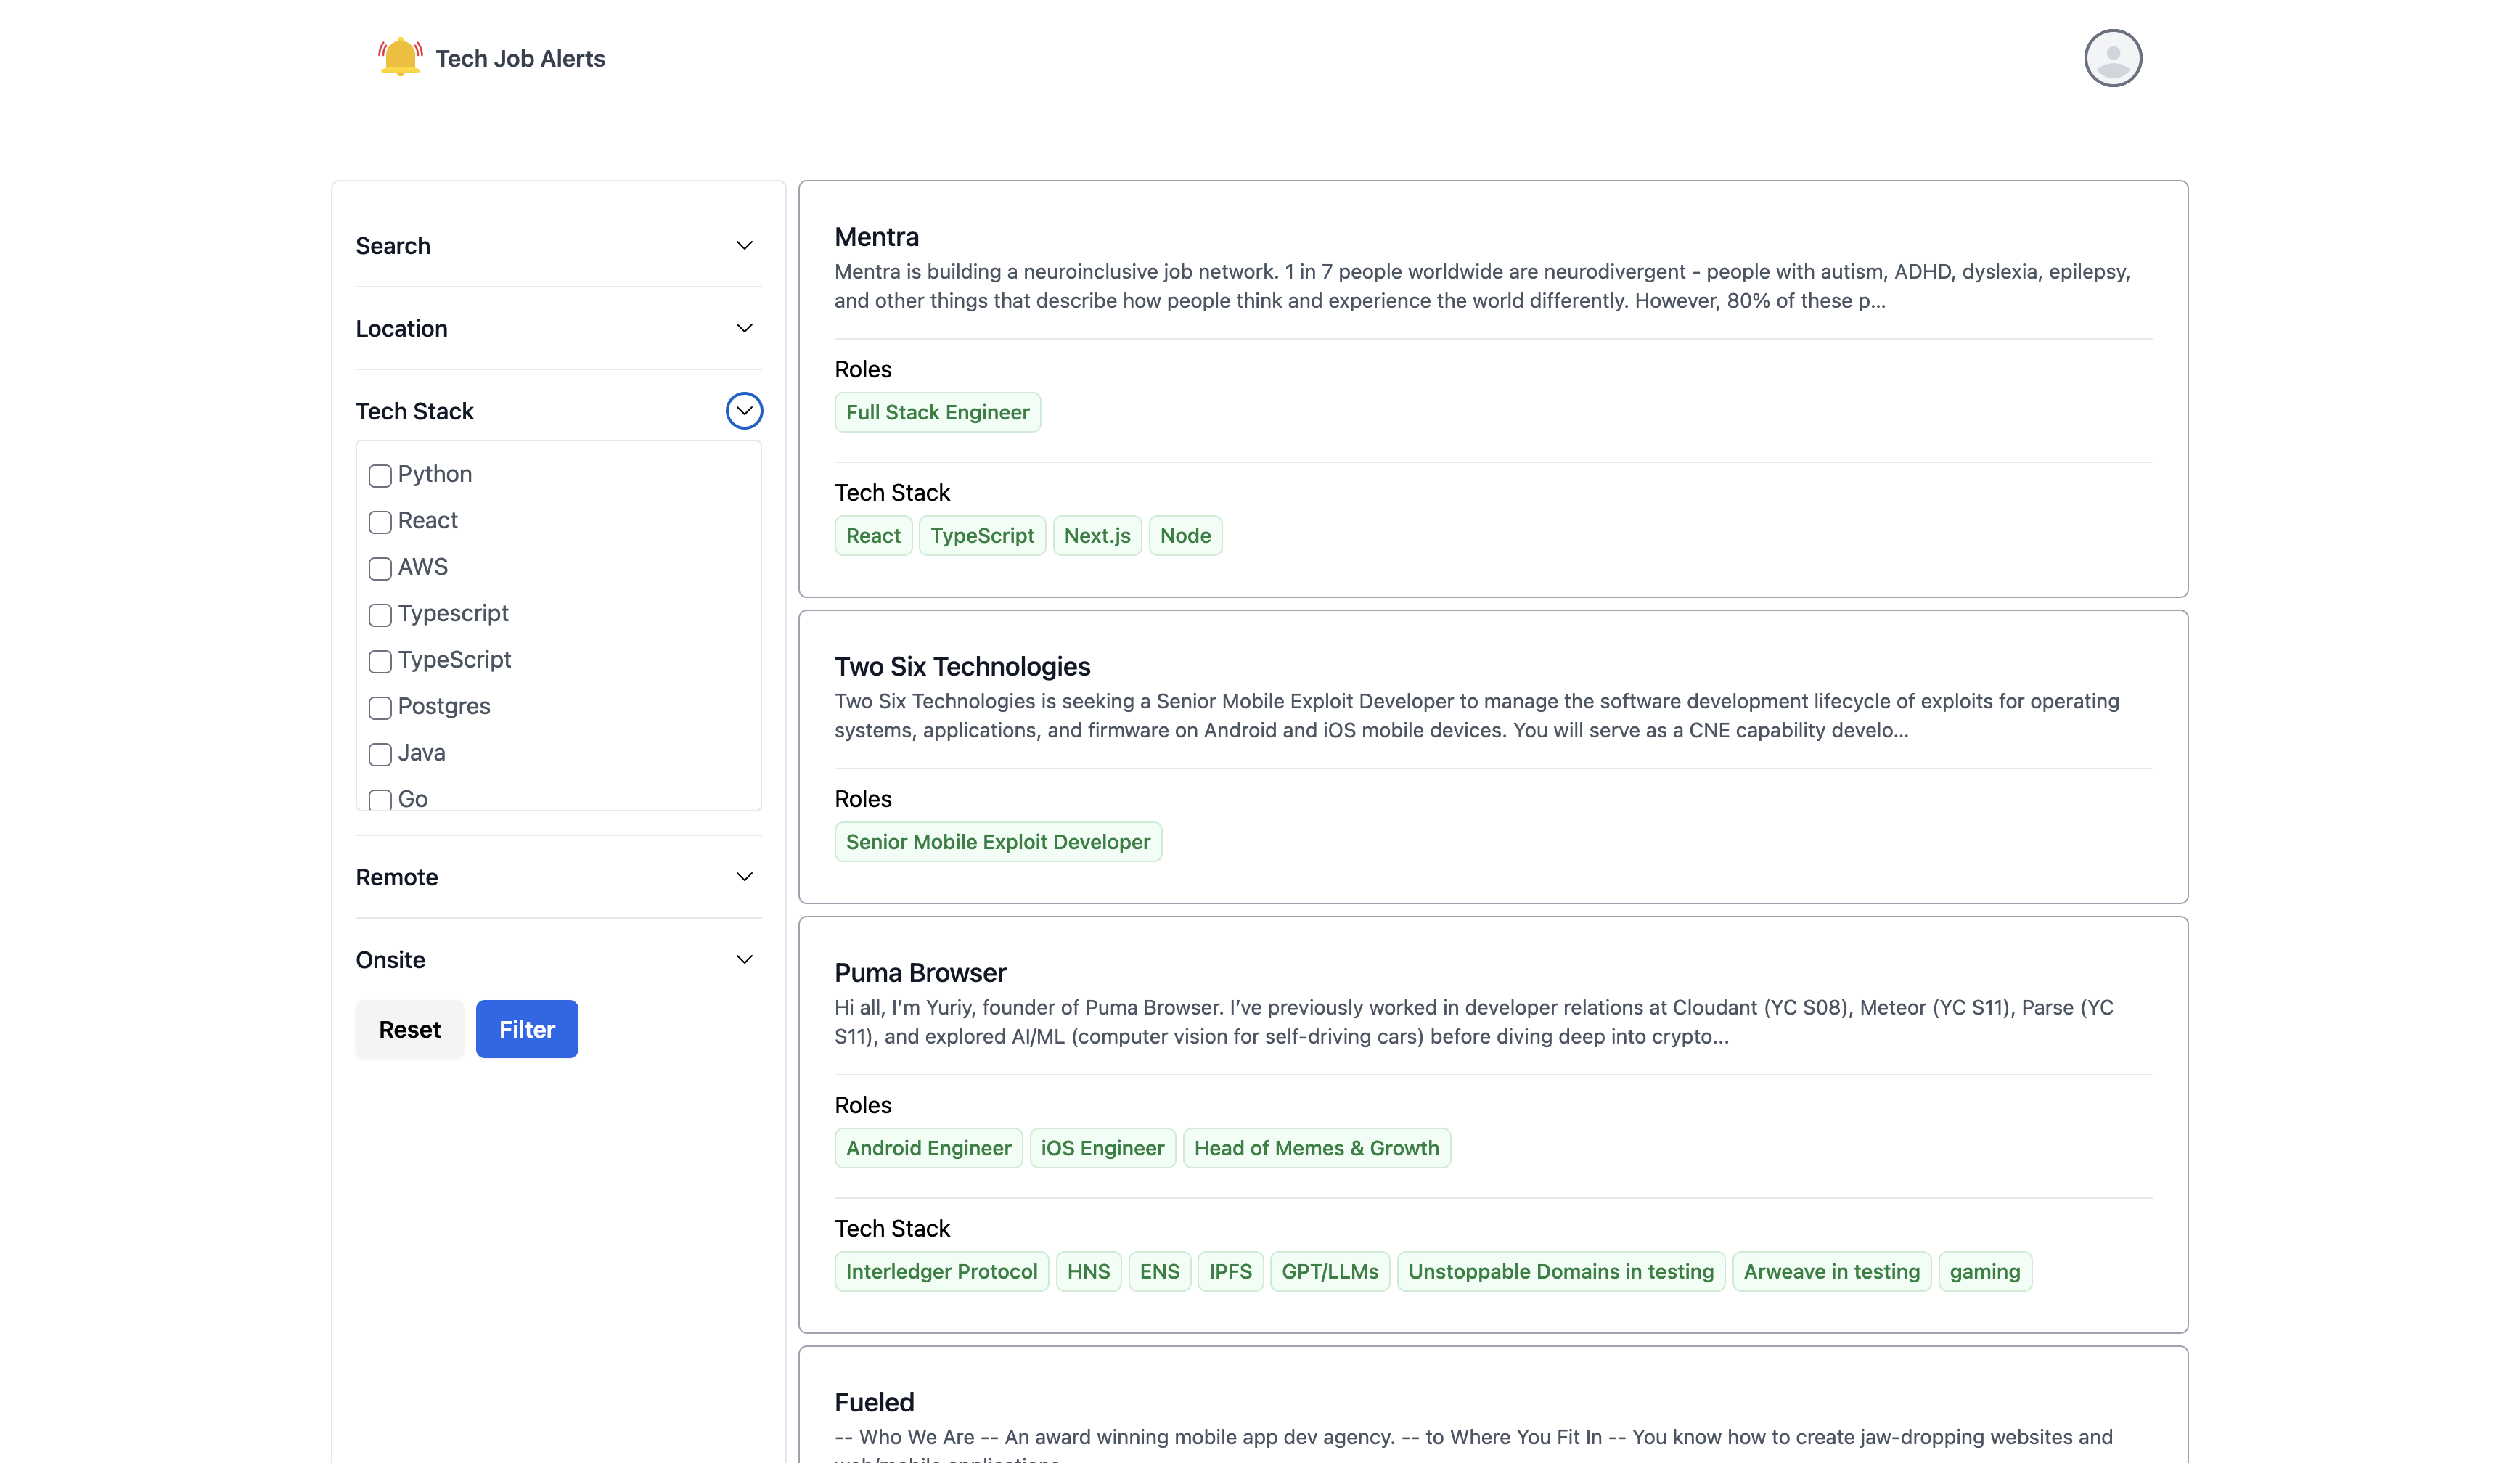Click the ENS tech tag
2520x1463 pixels.
1160,1272
